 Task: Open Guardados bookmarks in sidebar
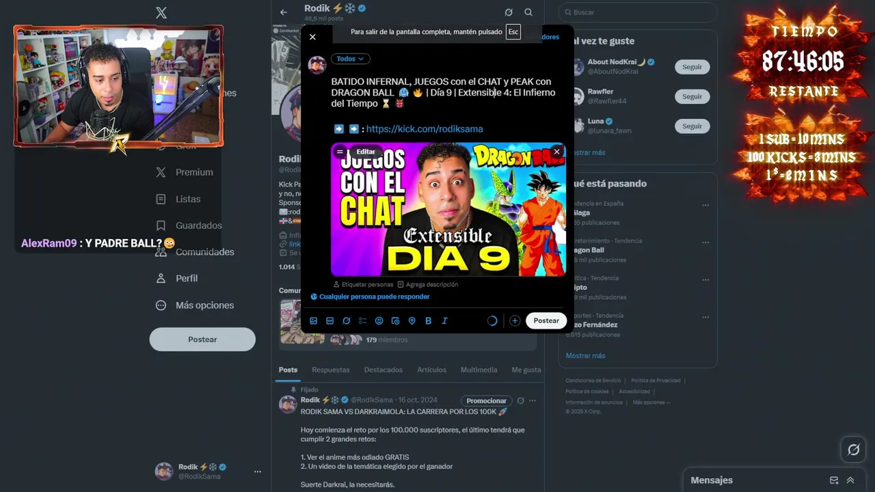[189, 225]
